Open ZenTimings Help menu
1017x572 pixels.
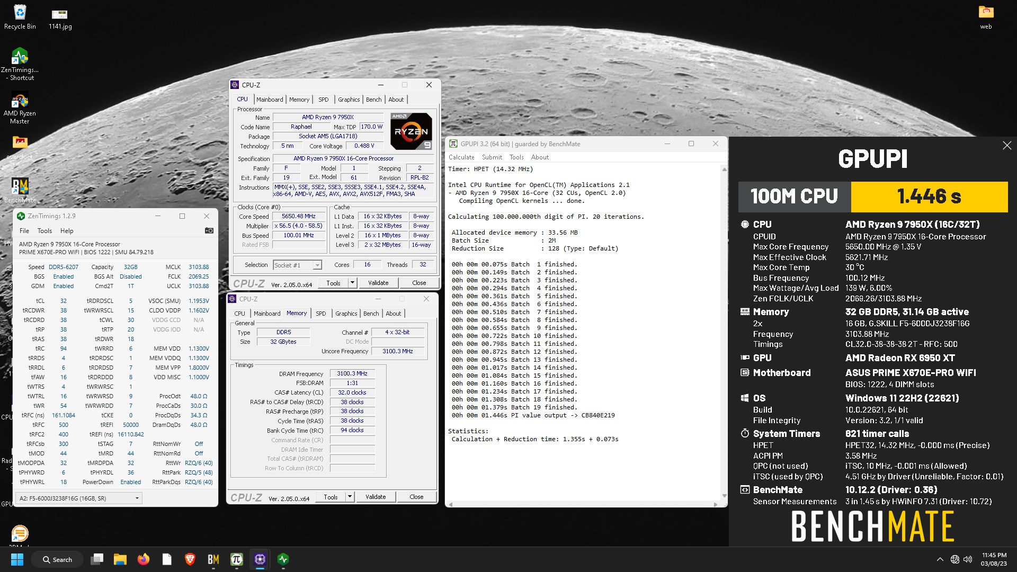click(67, 231)
